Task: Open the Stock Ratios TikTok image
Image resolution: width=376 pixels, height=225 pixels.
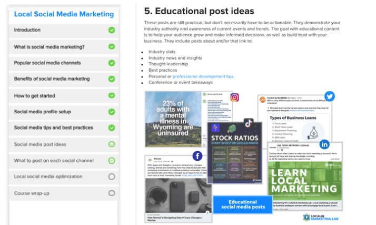Action: 234,153
